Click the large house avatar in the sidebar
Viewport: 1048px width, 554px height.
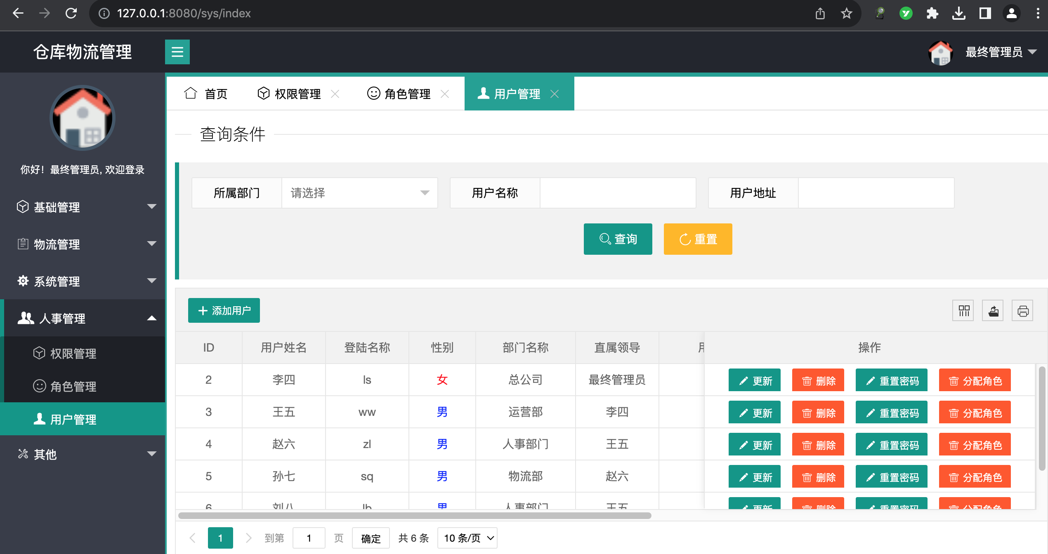83,118
